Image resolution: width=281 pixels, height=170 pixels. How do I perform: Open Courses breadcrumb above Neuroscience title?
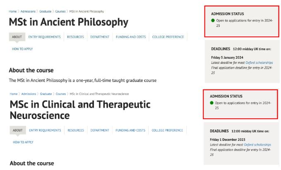61,94
